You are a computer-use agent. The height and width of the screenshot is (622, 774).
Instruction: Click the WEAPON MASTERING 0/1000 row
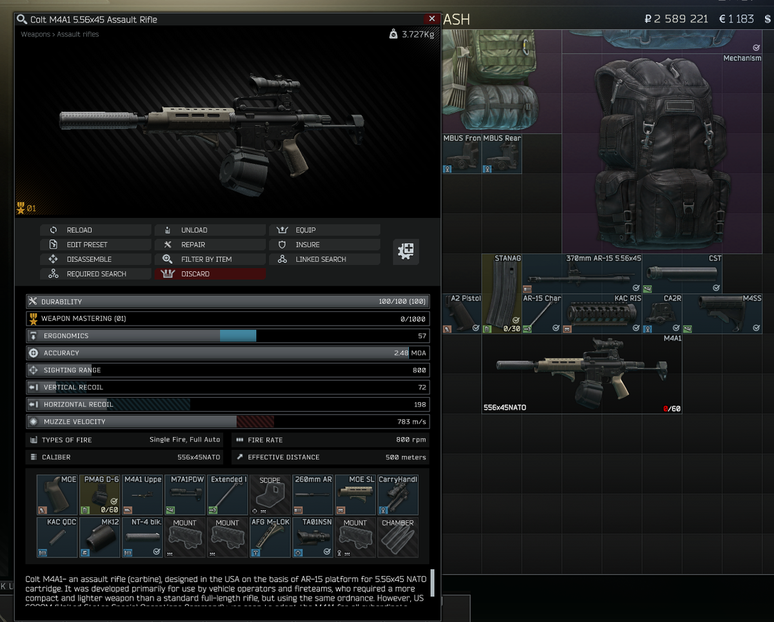(x=228, y=319)
